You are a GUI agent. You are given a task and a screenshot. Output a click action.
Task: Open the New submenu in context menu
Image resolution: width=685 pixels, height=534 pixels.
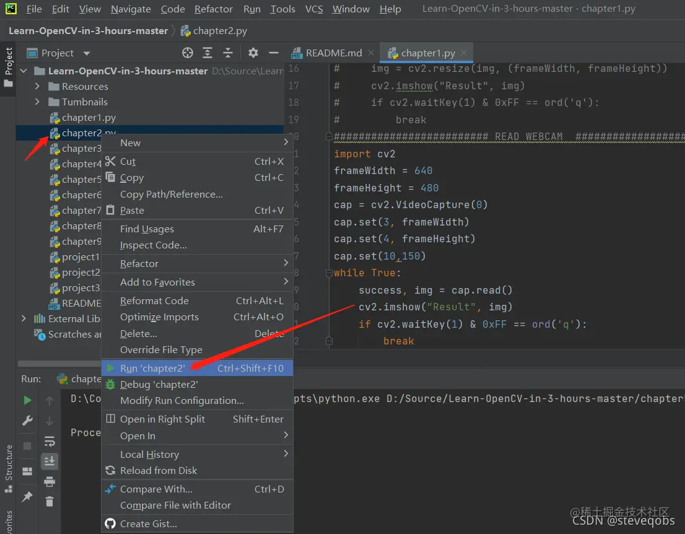click(x=197, y=143)
